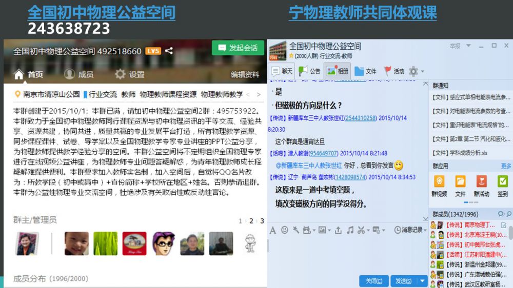
Task: Click the 编辑资料 edit profile link
Action: [x=245, y=74]
